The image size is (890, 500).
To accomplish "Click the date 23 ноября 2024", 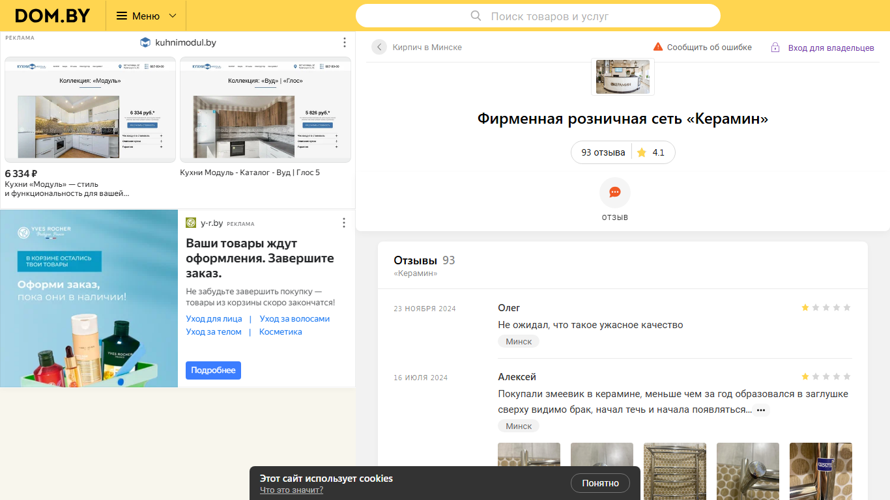I will (425, 309).
